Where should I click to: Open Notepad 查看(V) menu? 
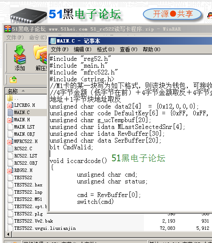click(x=129, y=49)
